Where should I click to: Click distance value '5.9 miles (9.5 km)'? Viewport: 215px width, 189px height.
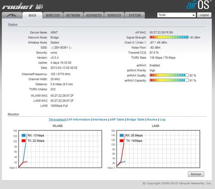pyautogui.click(x=61, y=84)
